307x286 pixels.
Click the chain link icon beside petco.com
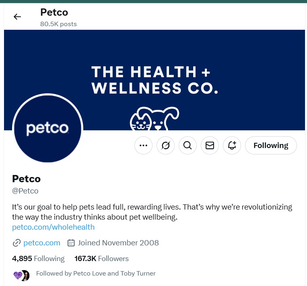point(16,243)
